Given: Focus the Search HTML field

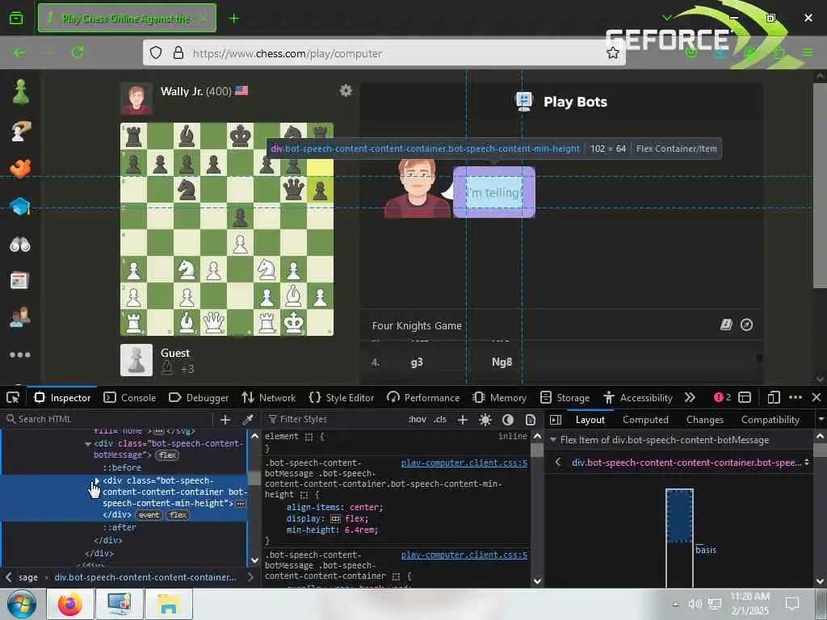Looking at the screenshot, I should point(108,419).
